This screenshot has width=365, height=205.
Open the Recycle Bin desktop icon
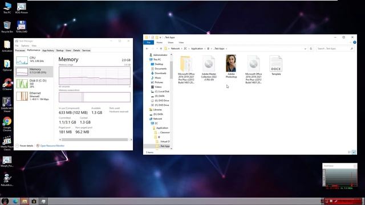click(x=7, y=27)
